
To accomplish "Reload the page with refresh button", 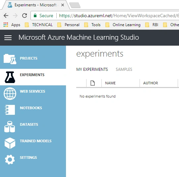I will 25,16.
